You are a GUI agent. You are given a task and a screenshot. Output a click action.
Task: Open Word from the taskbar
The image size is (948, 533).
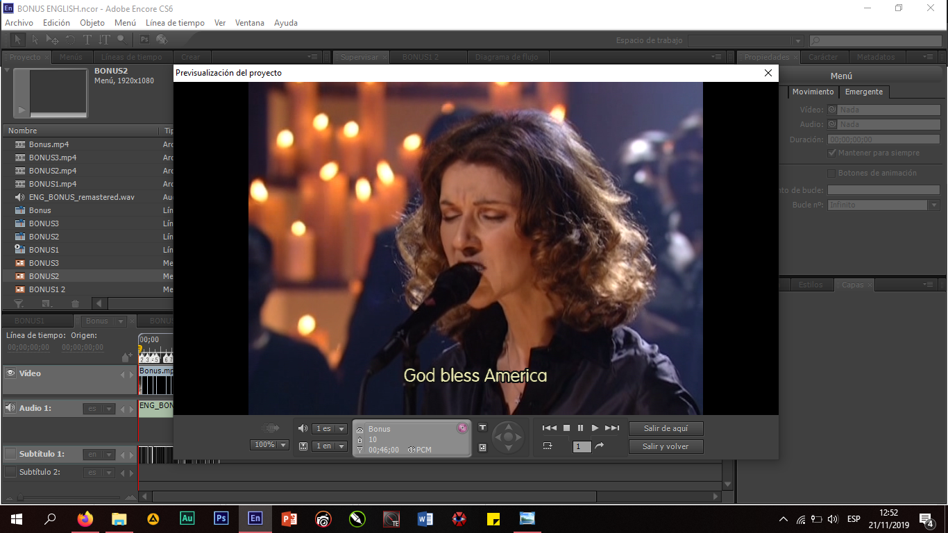click(425, 518)
